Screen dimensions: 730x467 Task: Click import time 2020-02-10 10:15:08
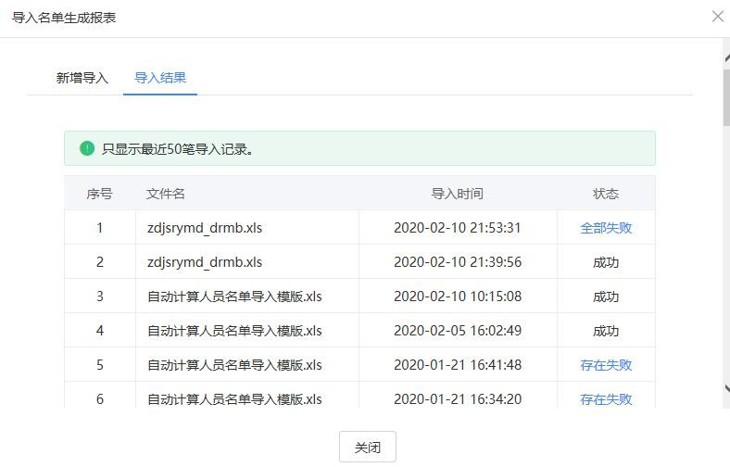[x=458, y=297]
